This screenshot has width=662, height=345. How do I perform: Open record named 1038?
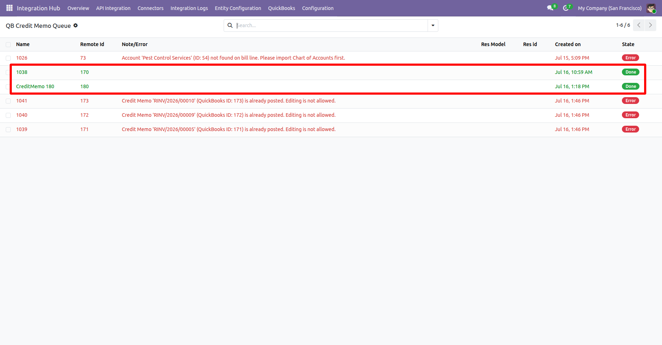[x=22, y=72]
